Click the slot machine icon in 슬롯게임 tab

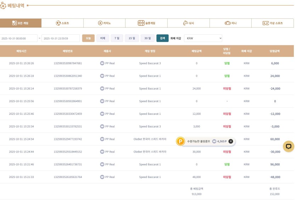(141, 23)
